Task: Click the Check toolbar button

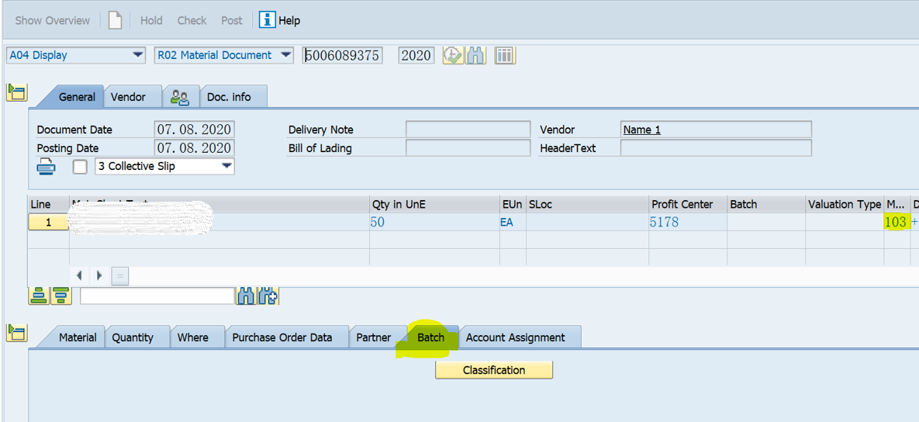Action: point(192,20)
